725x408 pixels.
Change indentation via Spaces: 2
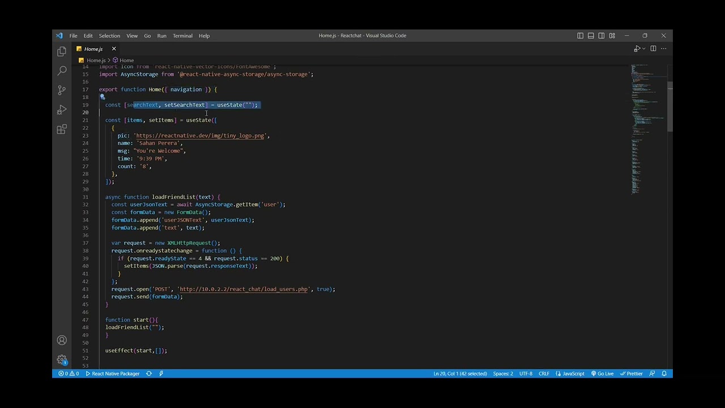point(503,373)
